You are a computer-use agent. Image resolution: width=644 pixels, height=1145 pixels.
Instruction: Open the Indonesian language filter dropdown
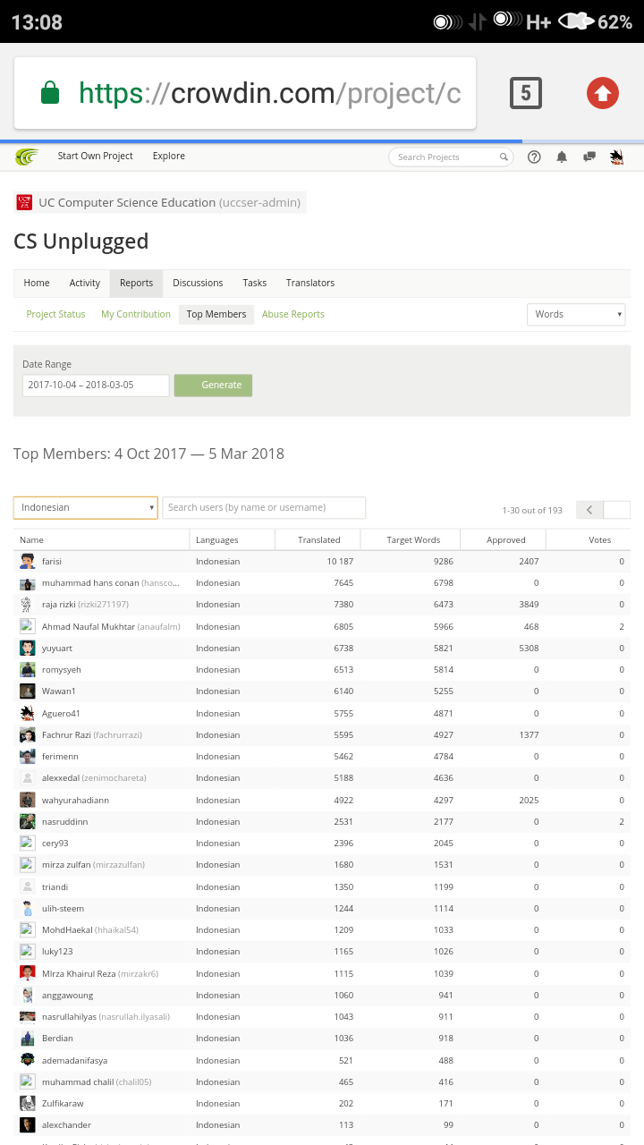86,507
